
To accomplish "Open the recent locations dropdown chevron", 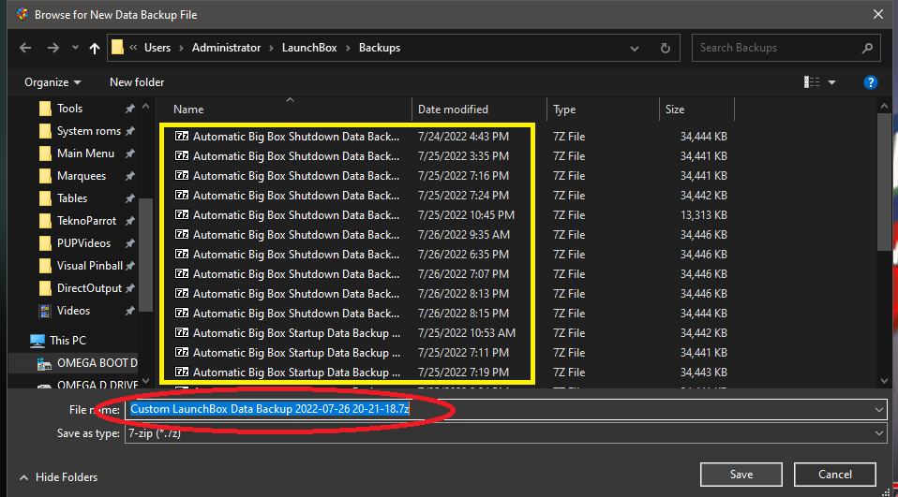I will pos(75,48).
